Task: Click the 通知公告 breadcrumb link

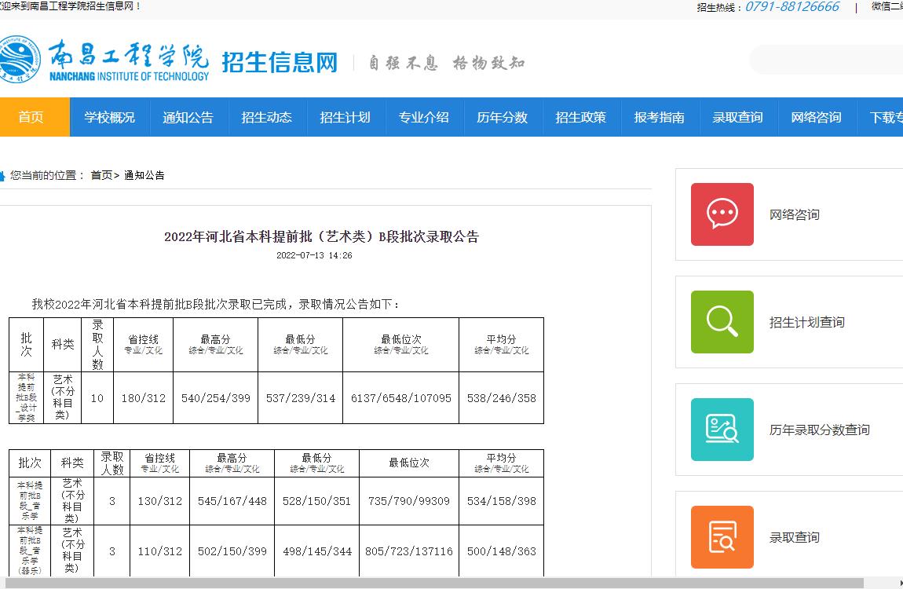Action: (144, 176)
